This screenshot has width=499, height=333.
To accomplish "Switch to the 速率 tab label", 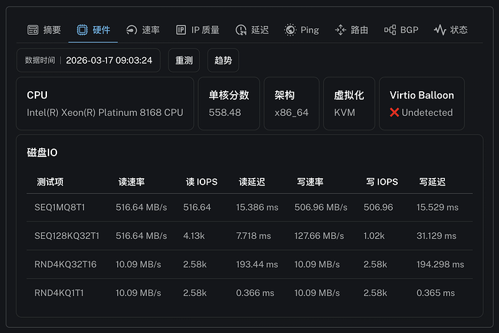I will click(150, 30).
